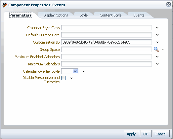This screenshot has height=139, width=173.
Task: Click the Group Space label
Action: coord(50,50)
